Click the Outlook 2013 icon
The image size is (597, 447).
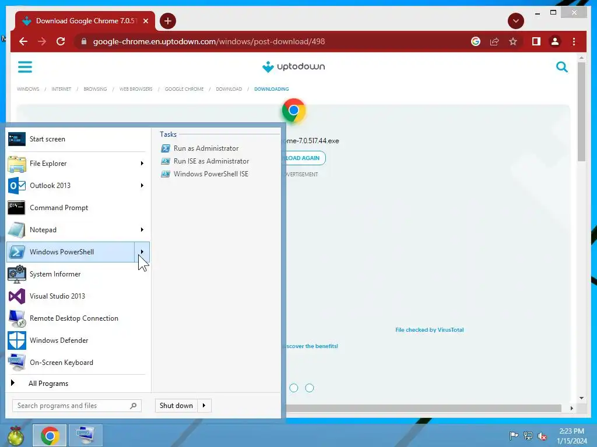tap(17, 186)
